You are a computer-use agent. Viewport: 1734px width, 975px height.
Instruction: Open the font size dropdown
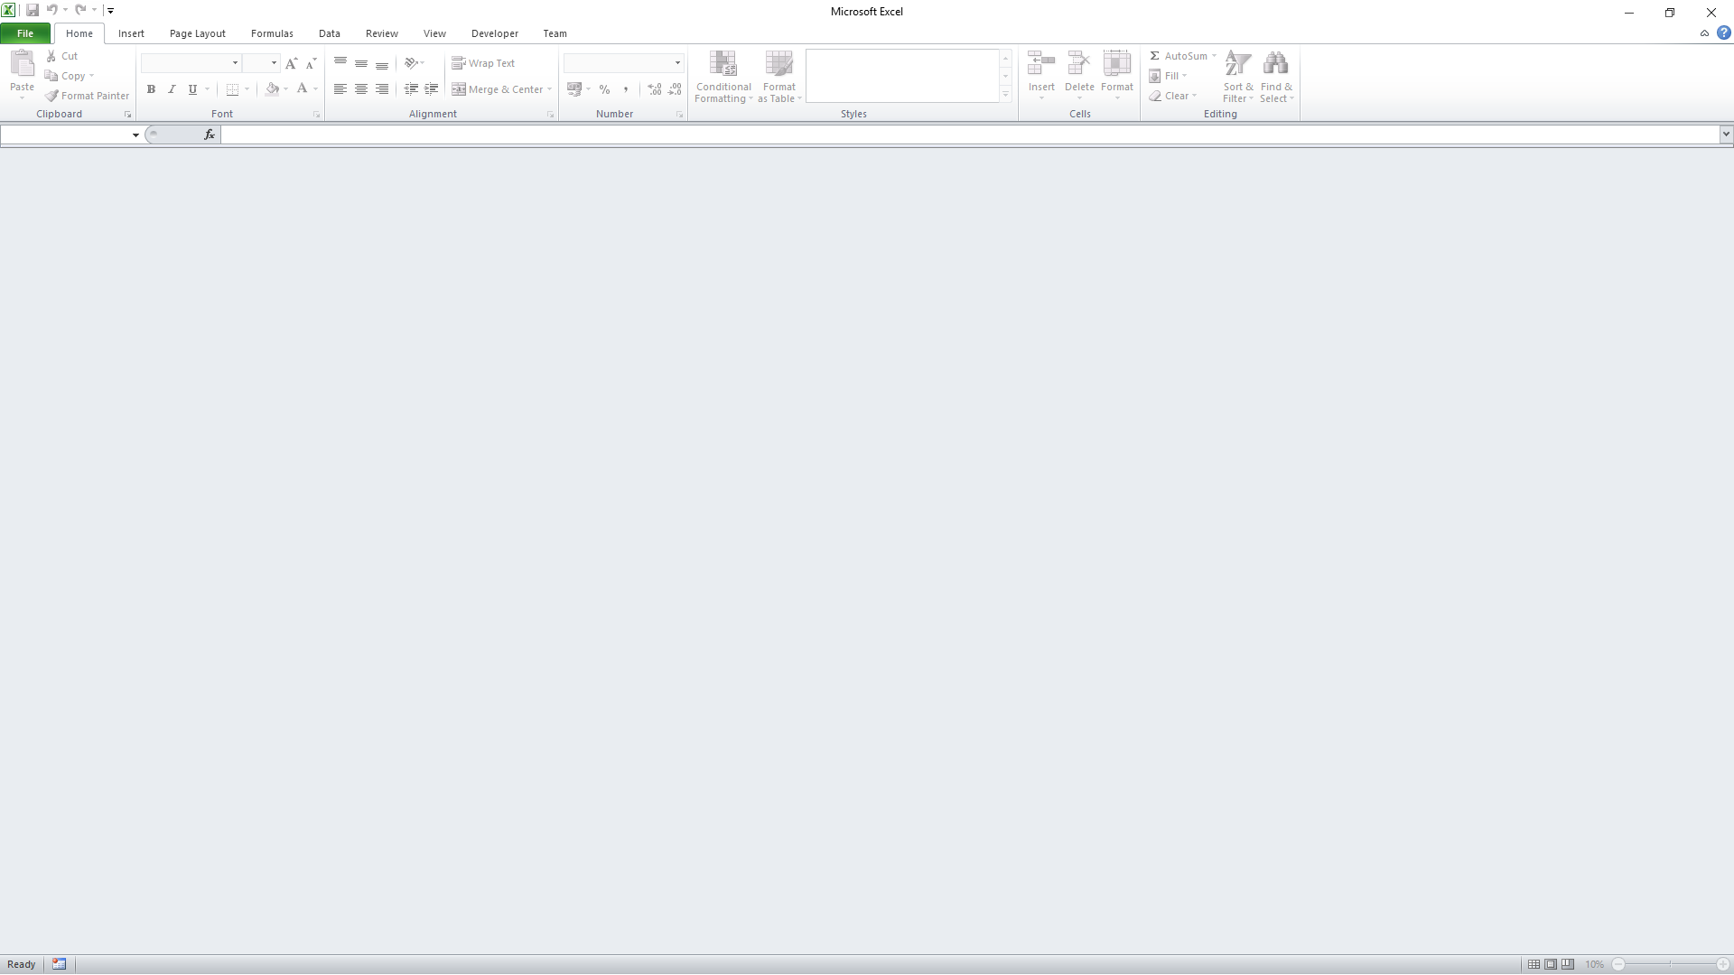click(x=274, y=63)
